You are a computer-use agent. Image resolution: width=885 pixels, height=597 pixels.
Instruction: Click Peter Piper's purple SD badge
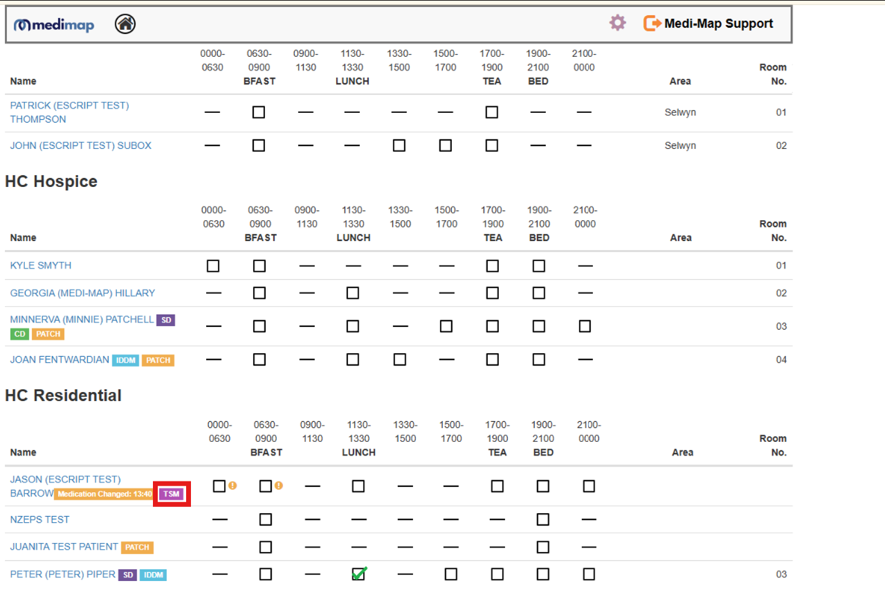click(x=127, y=575)
